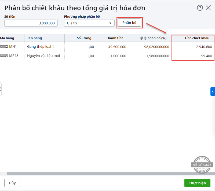Select the Thành tiền column header
Screen dimensions: 215x191
pos(116,38)
